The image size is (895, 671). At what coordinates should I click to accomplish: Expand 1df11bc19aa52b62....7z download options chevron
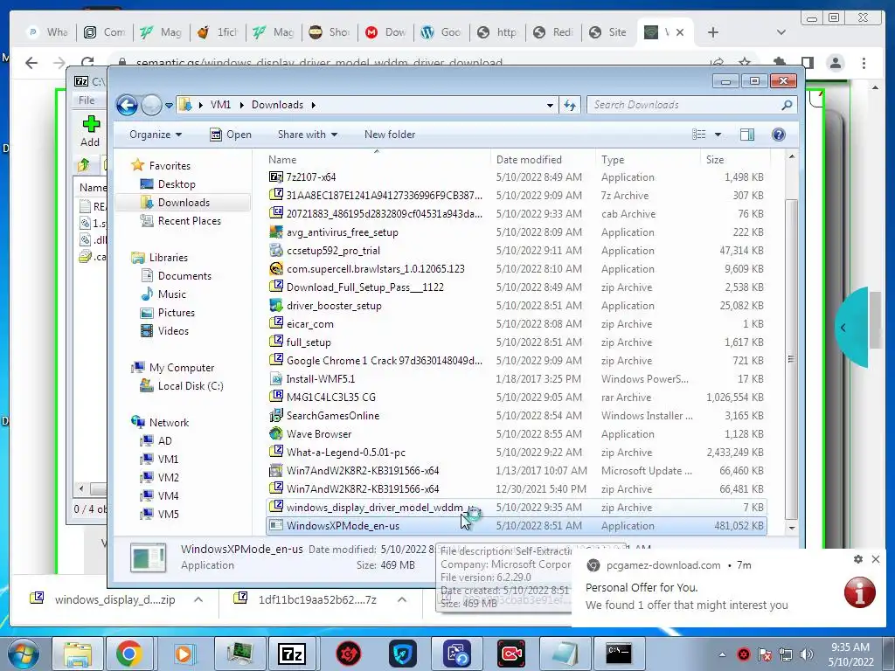click(x=402, y=599)
